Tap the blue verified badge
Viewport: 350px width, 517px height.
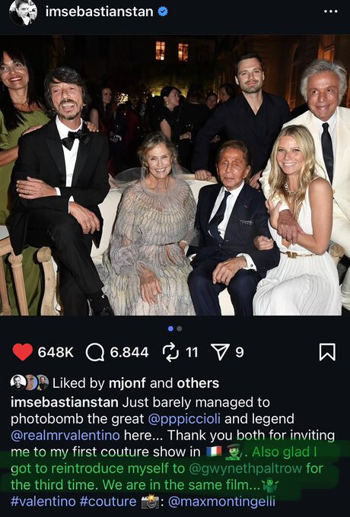[x=163, y=12]
